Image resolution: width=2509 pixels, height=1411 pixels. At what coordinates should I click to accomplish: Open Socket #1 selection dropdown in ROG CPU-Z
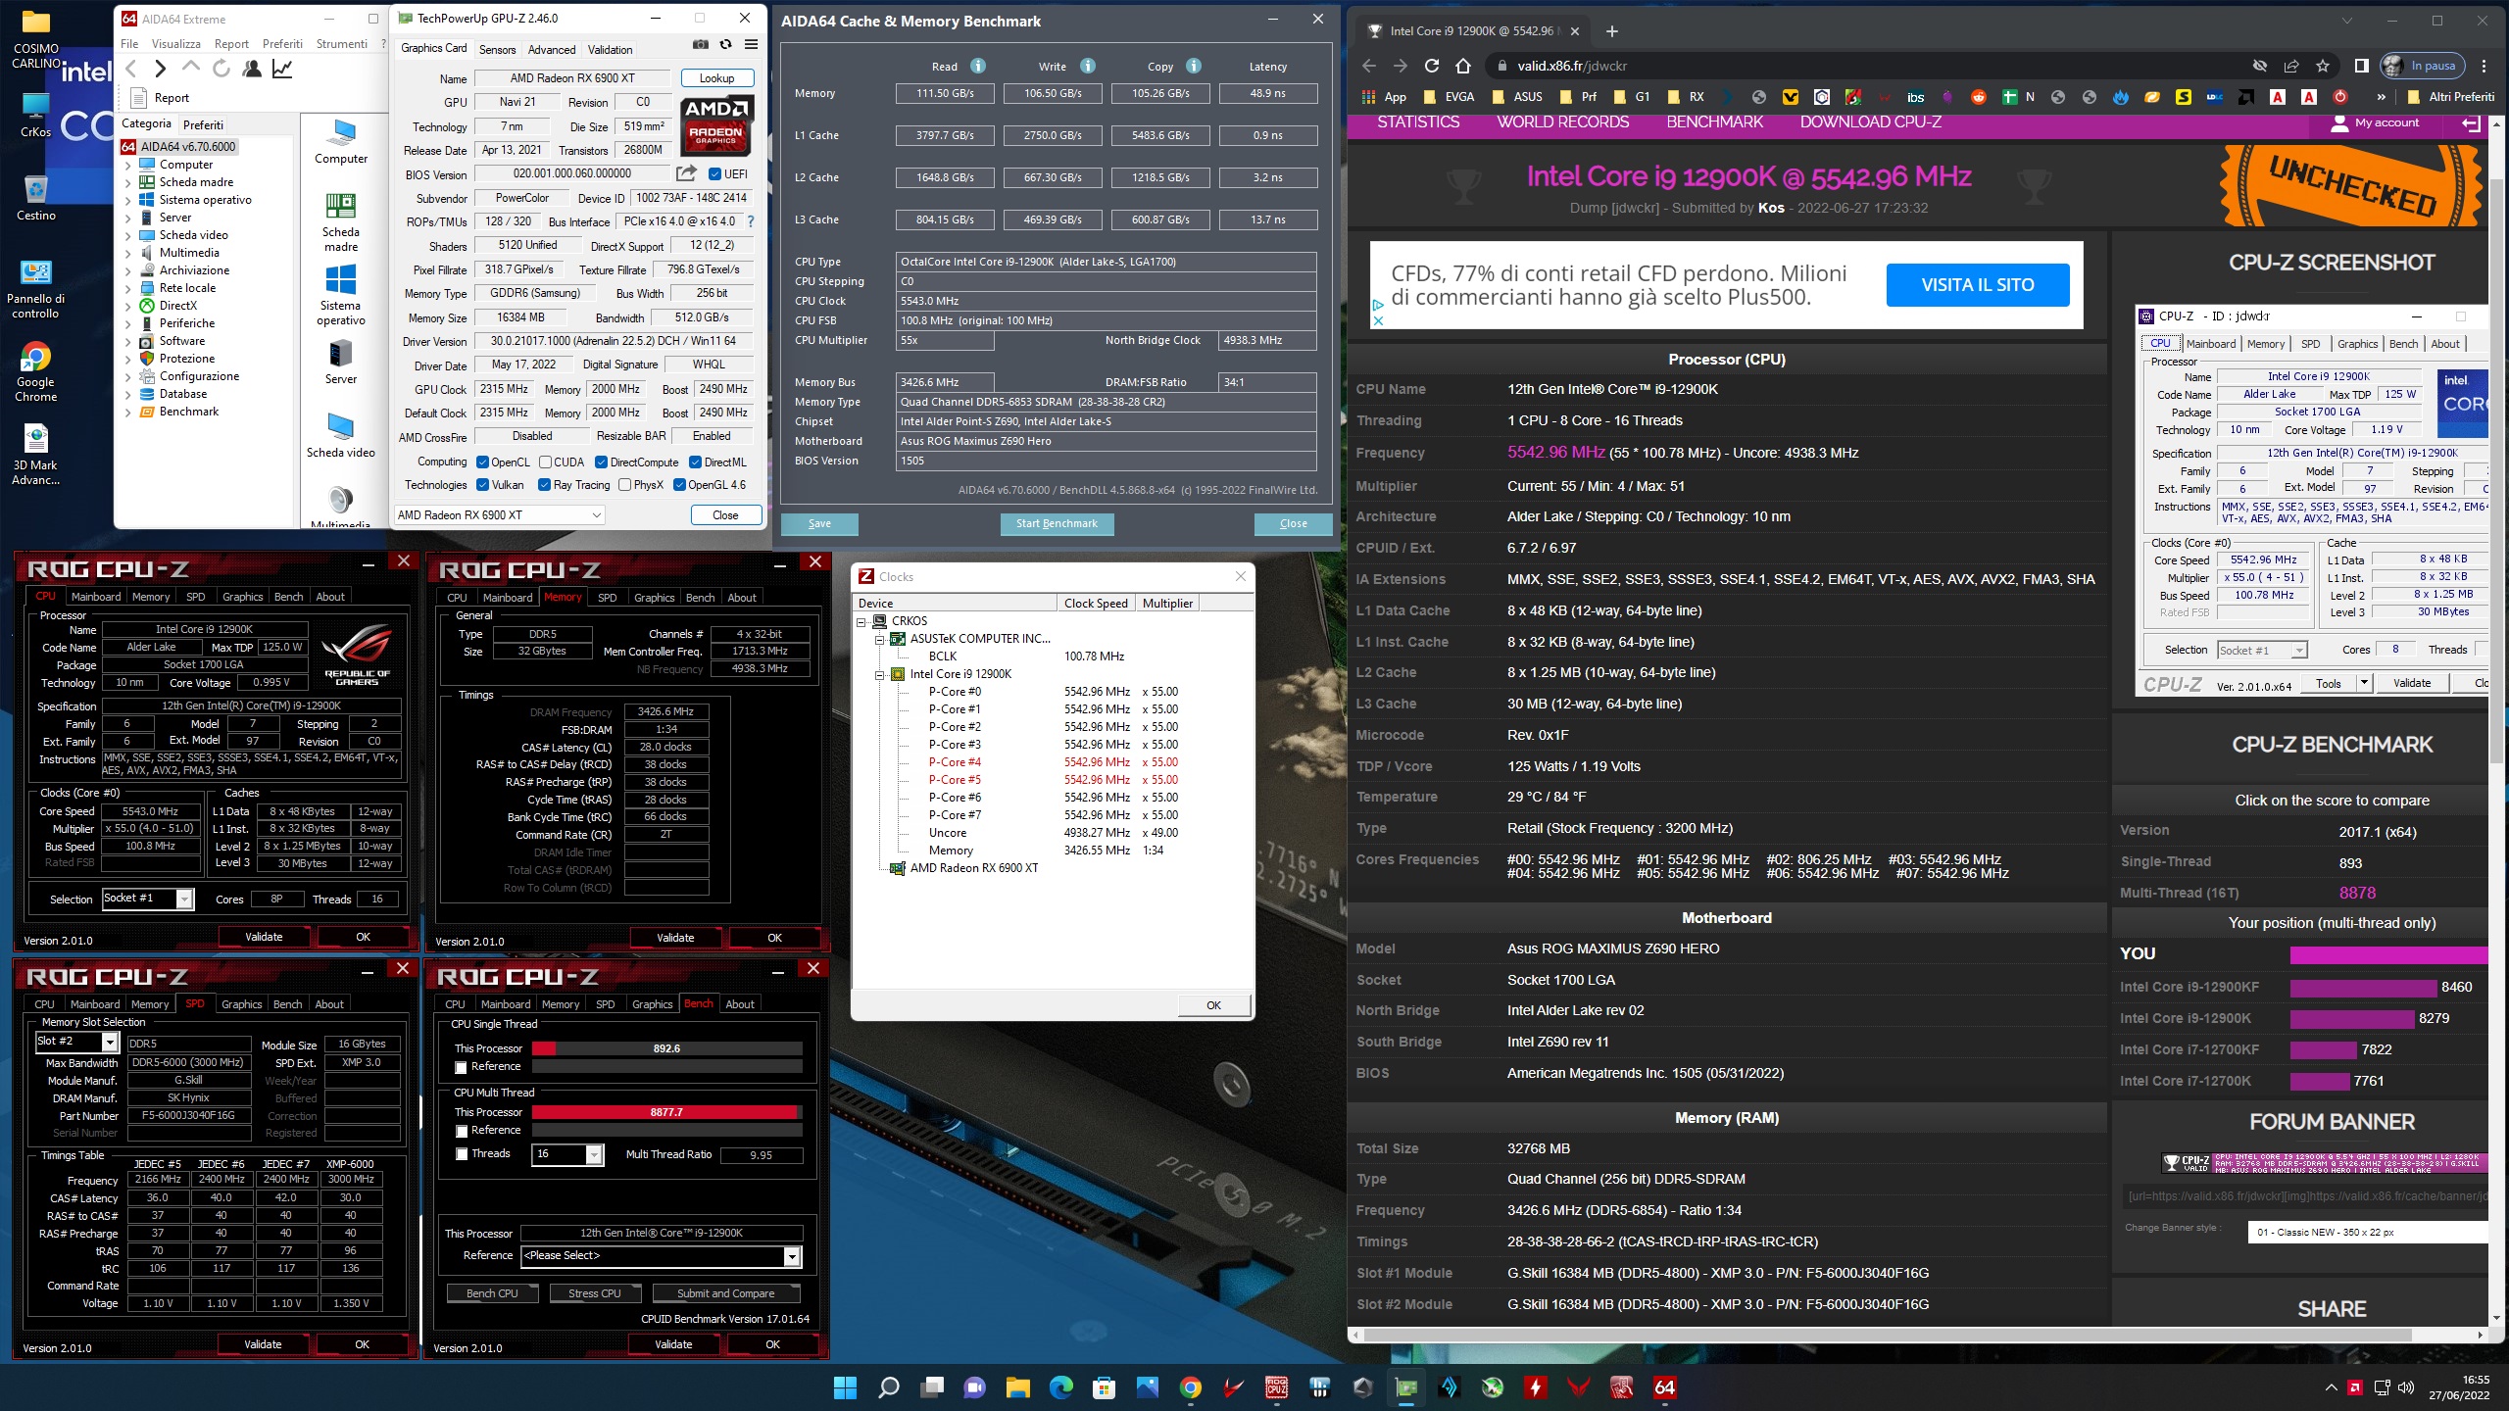pos(148,899)
